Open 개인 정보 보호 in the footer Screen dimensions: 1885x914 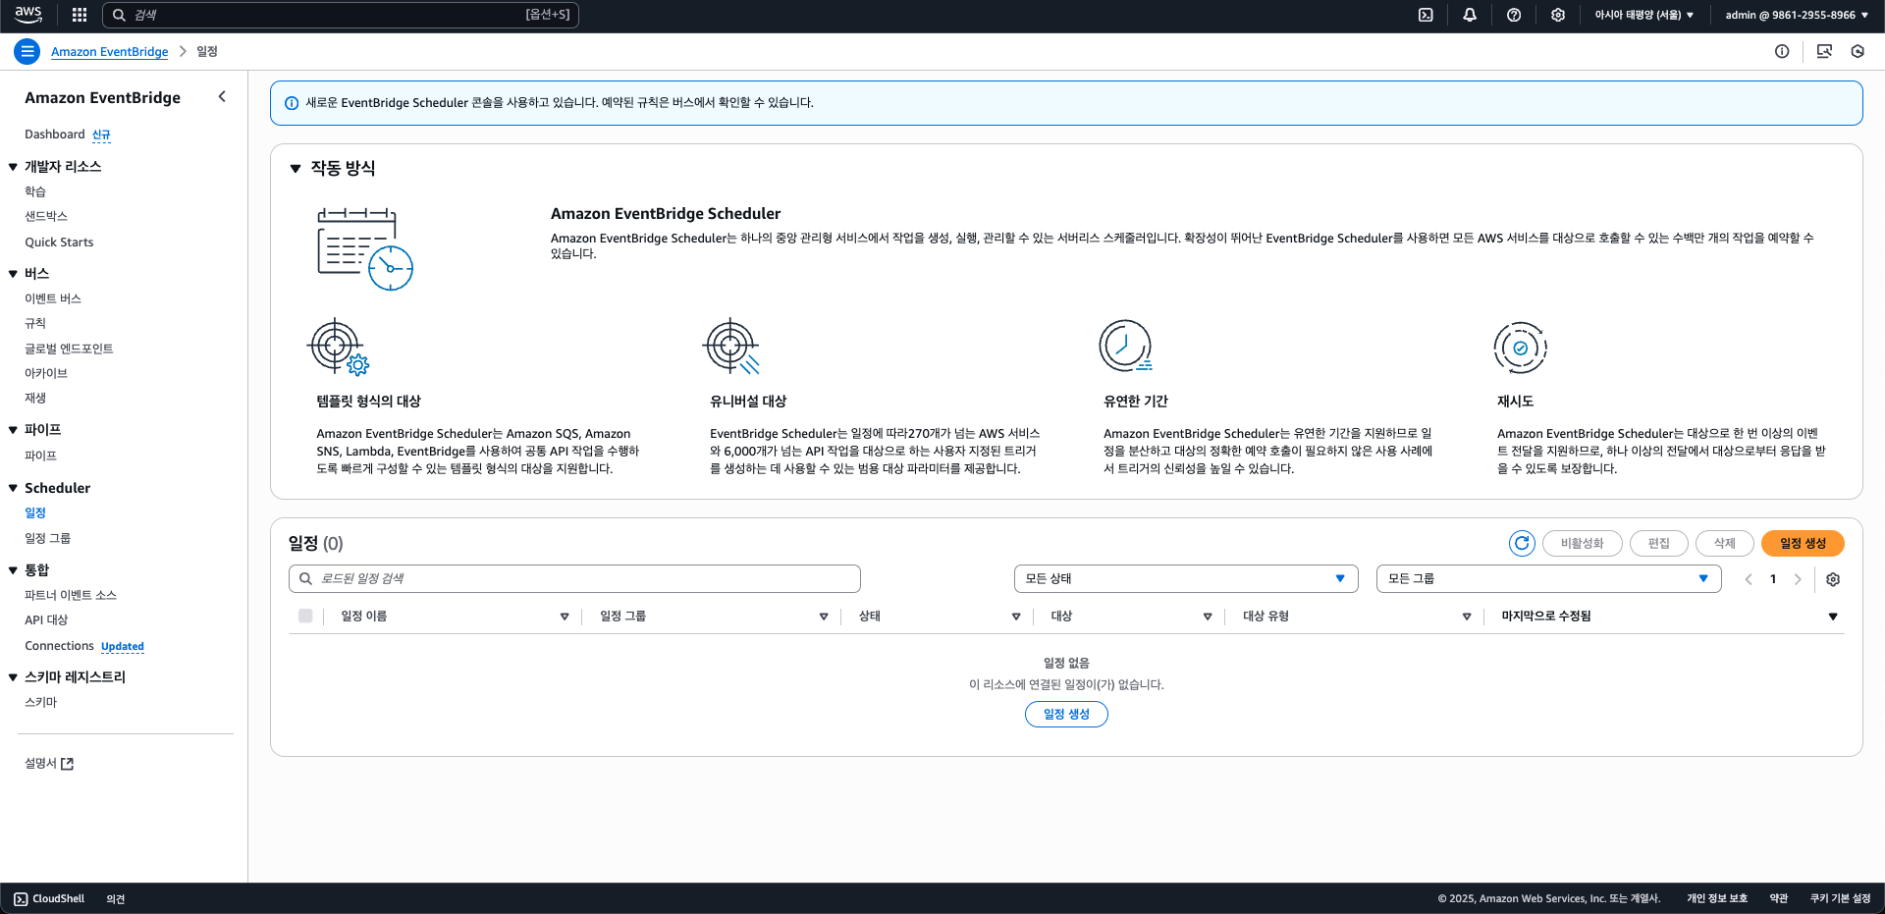(x=1717, y=898)
